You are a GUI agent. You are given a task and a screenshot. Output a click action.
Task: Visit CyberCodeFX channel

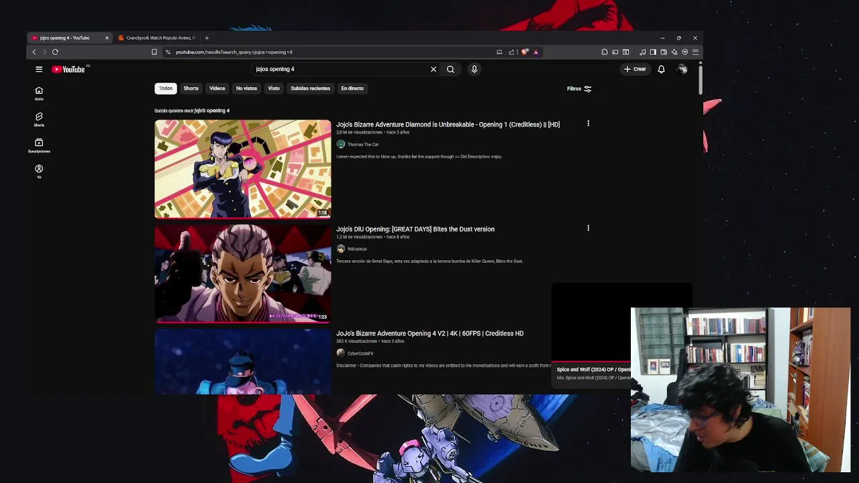pyautogui.click(x=360, y=354)
